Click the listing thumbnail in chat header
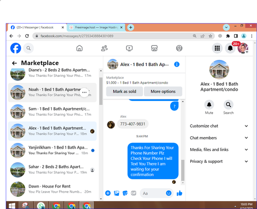Viewport: 257px width, 209px height. pyautogui.click(x=113, y=65)
